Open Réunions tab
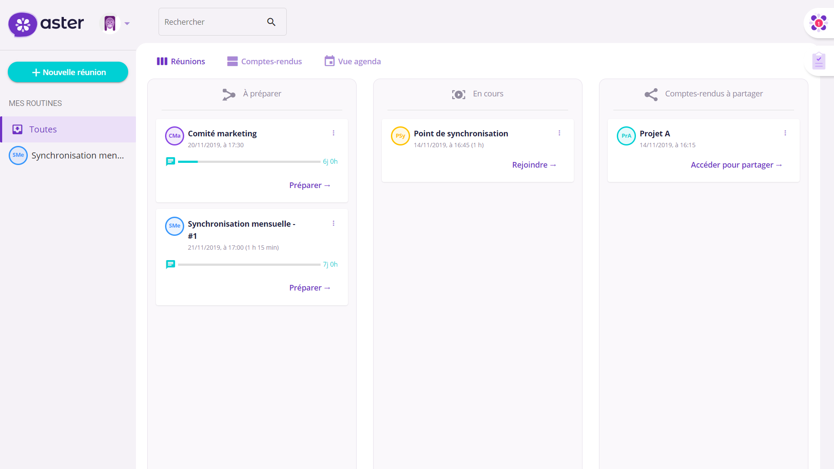 (181, 61)
